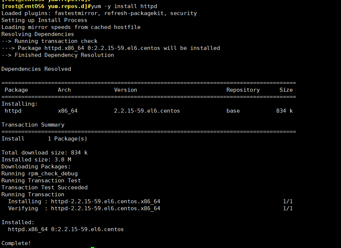Click the '--> Running transaction check' line

49,41
